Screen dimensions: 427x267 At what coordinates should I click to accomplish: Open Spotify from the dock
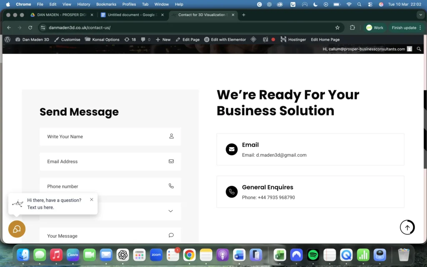pyautogui.click(x=313, y=254)
